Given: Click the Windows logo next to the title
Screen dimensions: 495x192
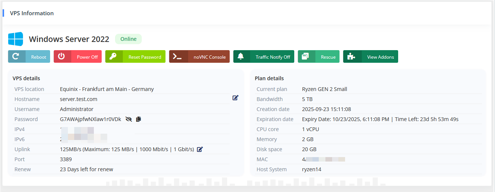Looking at the screenshot, I should [16, 39].
